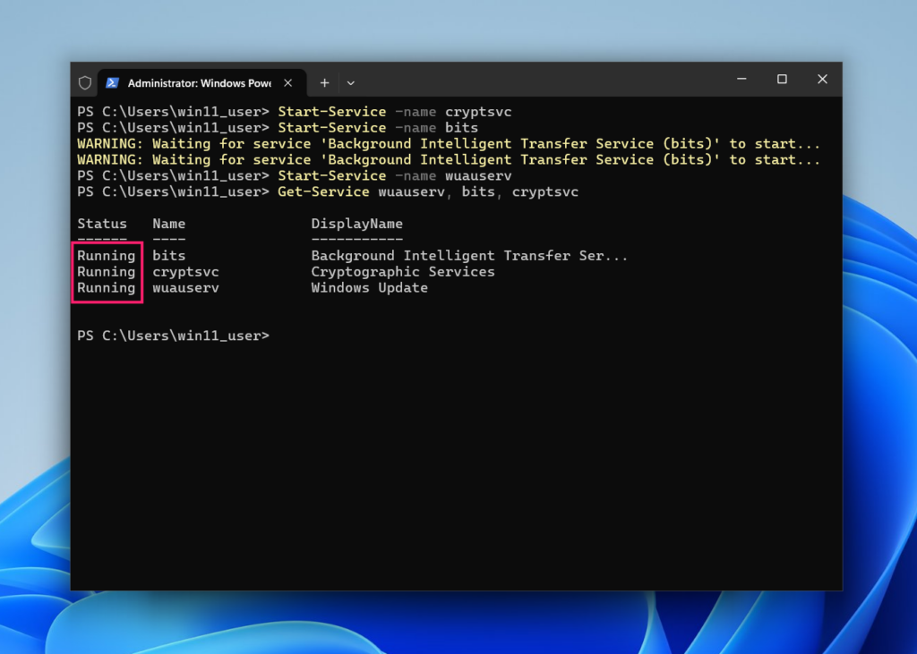The height and width of the screenshot is (654, 917).
Task: Click the Running status for bits
Action: (107, 256)
